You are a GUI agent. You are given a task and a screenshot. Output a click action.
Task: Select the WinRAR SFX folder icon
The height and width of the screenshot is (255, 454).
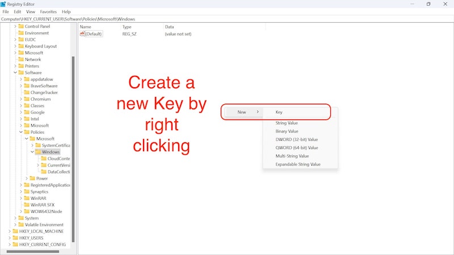27,205
